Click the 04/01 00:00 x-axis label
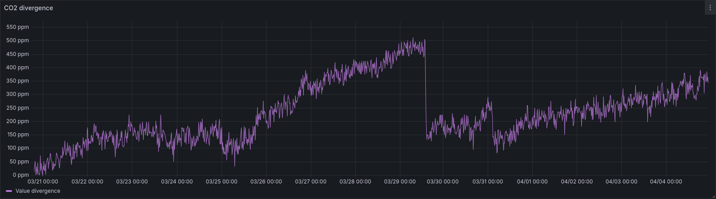 [x=532, y=181]
